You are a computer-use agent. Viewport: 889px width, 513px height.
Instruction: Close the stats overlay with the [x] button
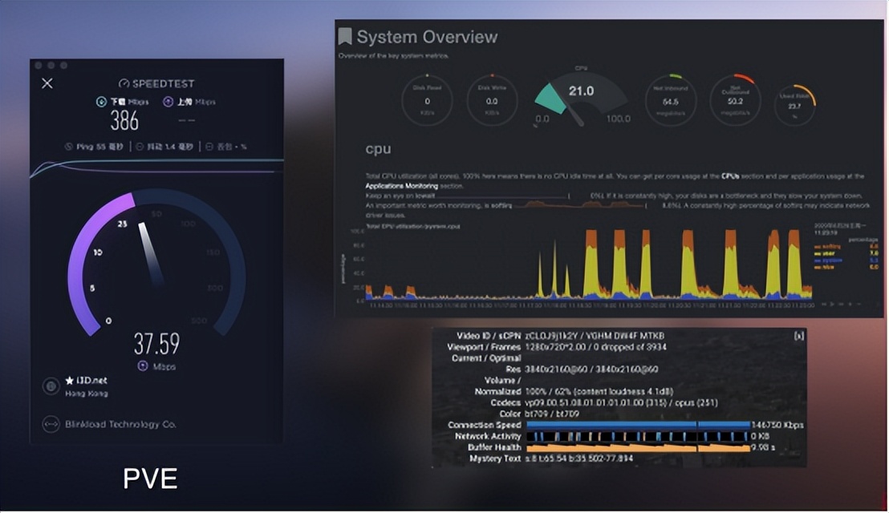(x=799, y=336)
